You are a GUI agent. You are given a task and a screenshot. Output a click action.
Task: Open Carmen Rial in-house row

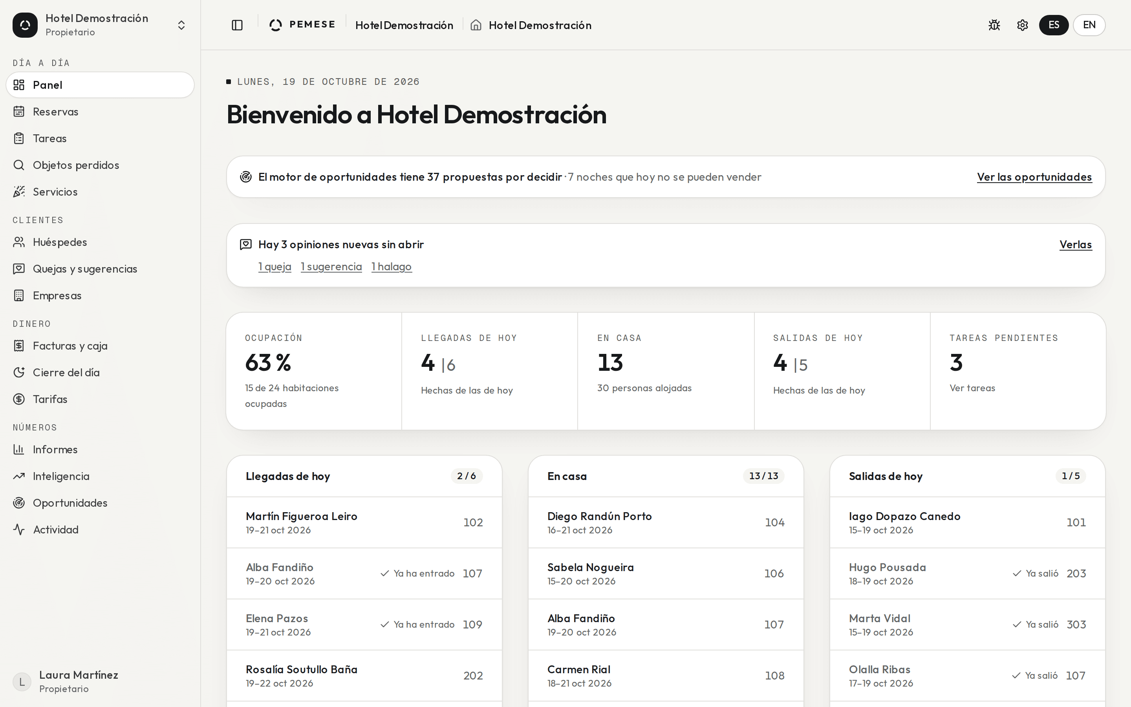[x=666, y=676]
